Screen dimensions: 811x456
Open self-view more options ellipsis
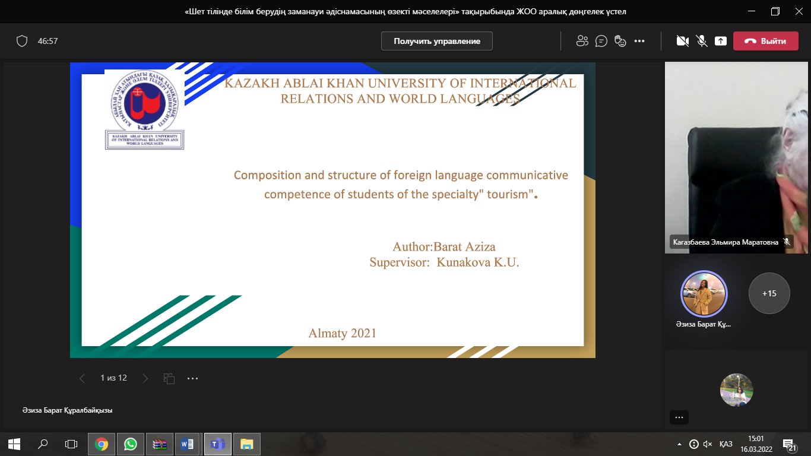[679, 417]
